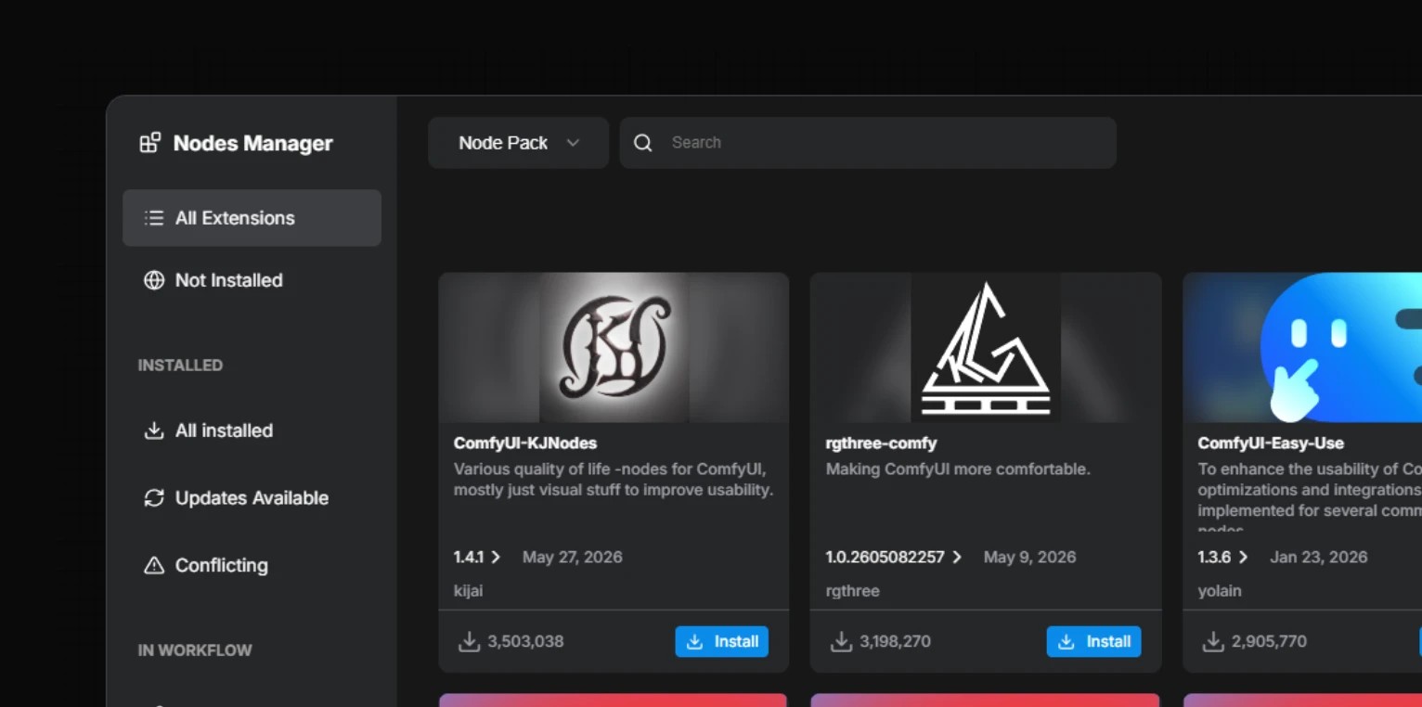Click the download count icon for rgthree-comfy

[x=841, y=641]
